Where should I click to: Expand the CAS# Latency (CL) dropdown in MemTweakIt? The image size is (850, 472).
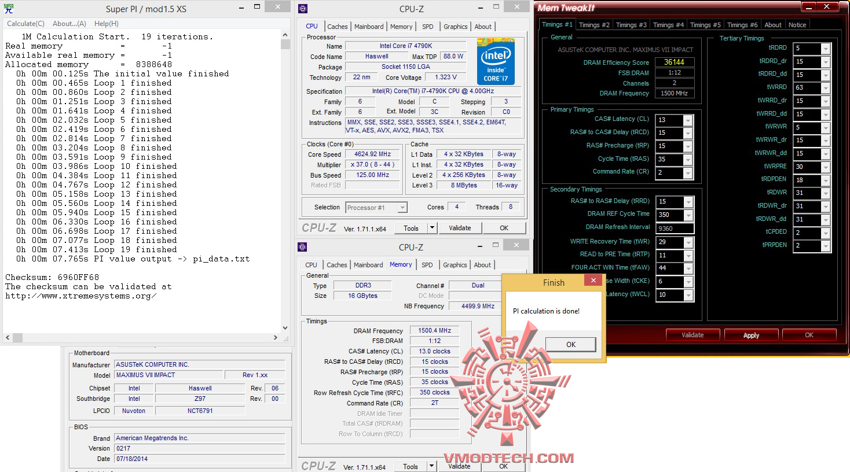688,120
